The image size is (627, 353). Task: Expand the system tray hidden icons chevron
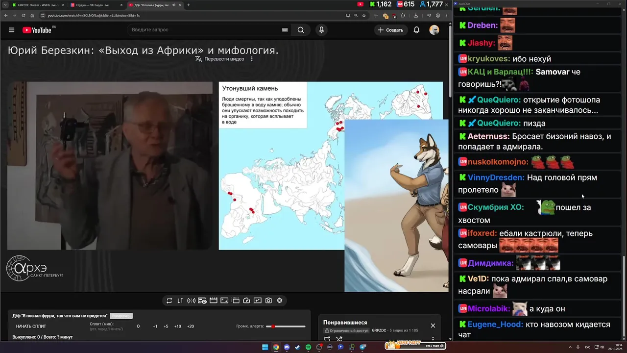tap(570, 347)
